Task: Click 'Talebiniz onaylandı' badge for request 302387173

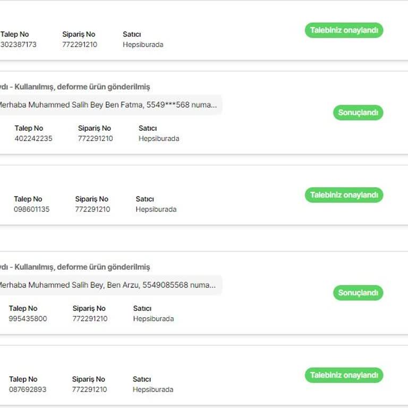Action: (344, 30)
